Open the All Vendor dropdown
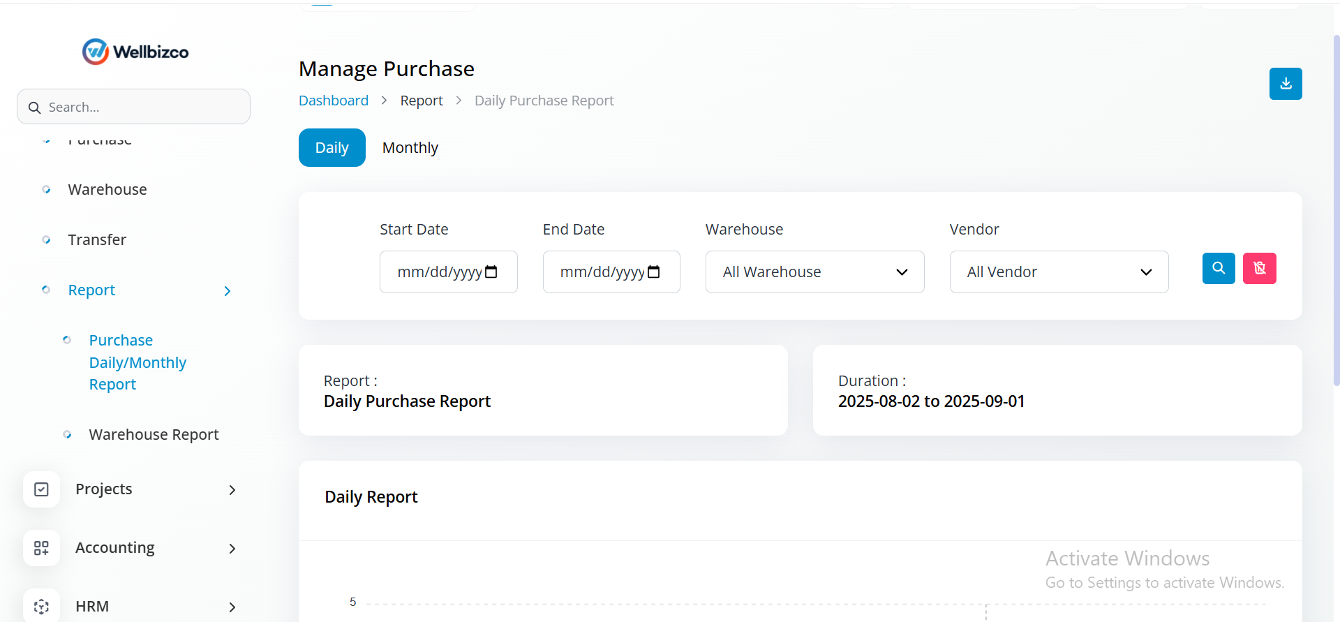 pos(1059,272)
